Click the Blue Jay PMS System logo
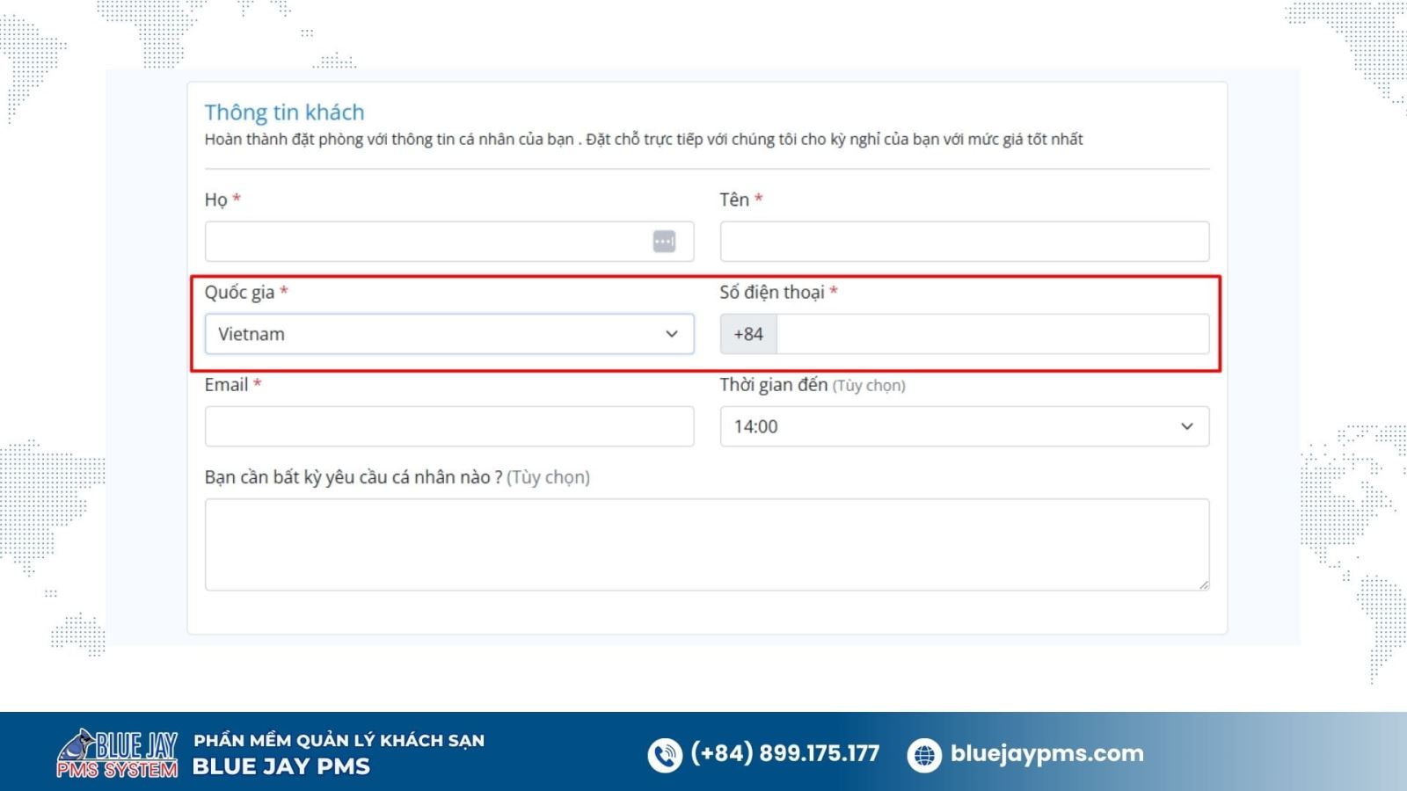 coord(118,753)
